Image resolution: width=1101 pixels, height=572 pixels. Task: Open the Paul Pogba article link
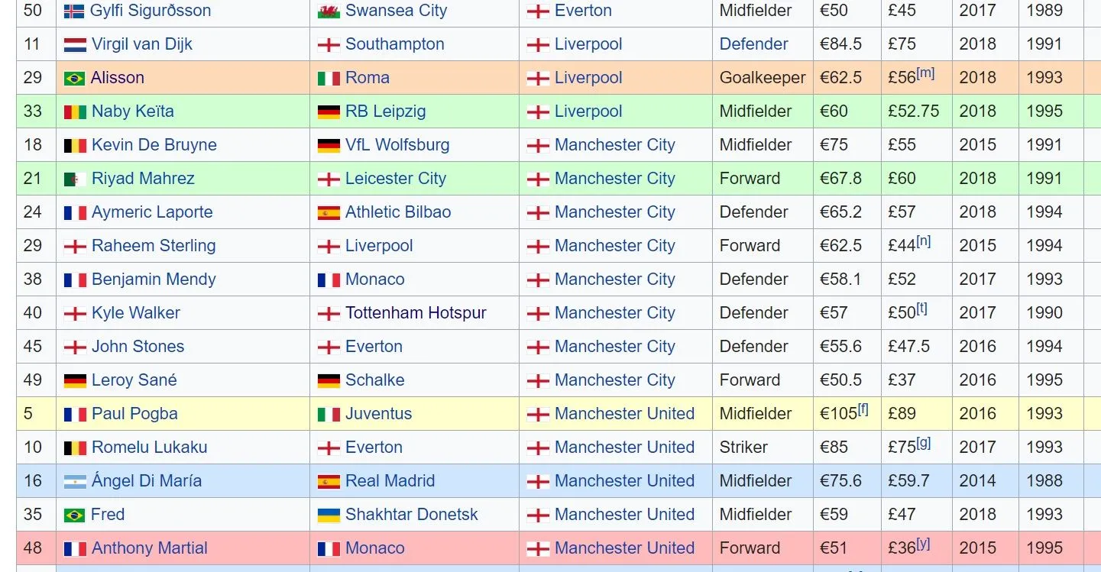[x=134, y=414]
